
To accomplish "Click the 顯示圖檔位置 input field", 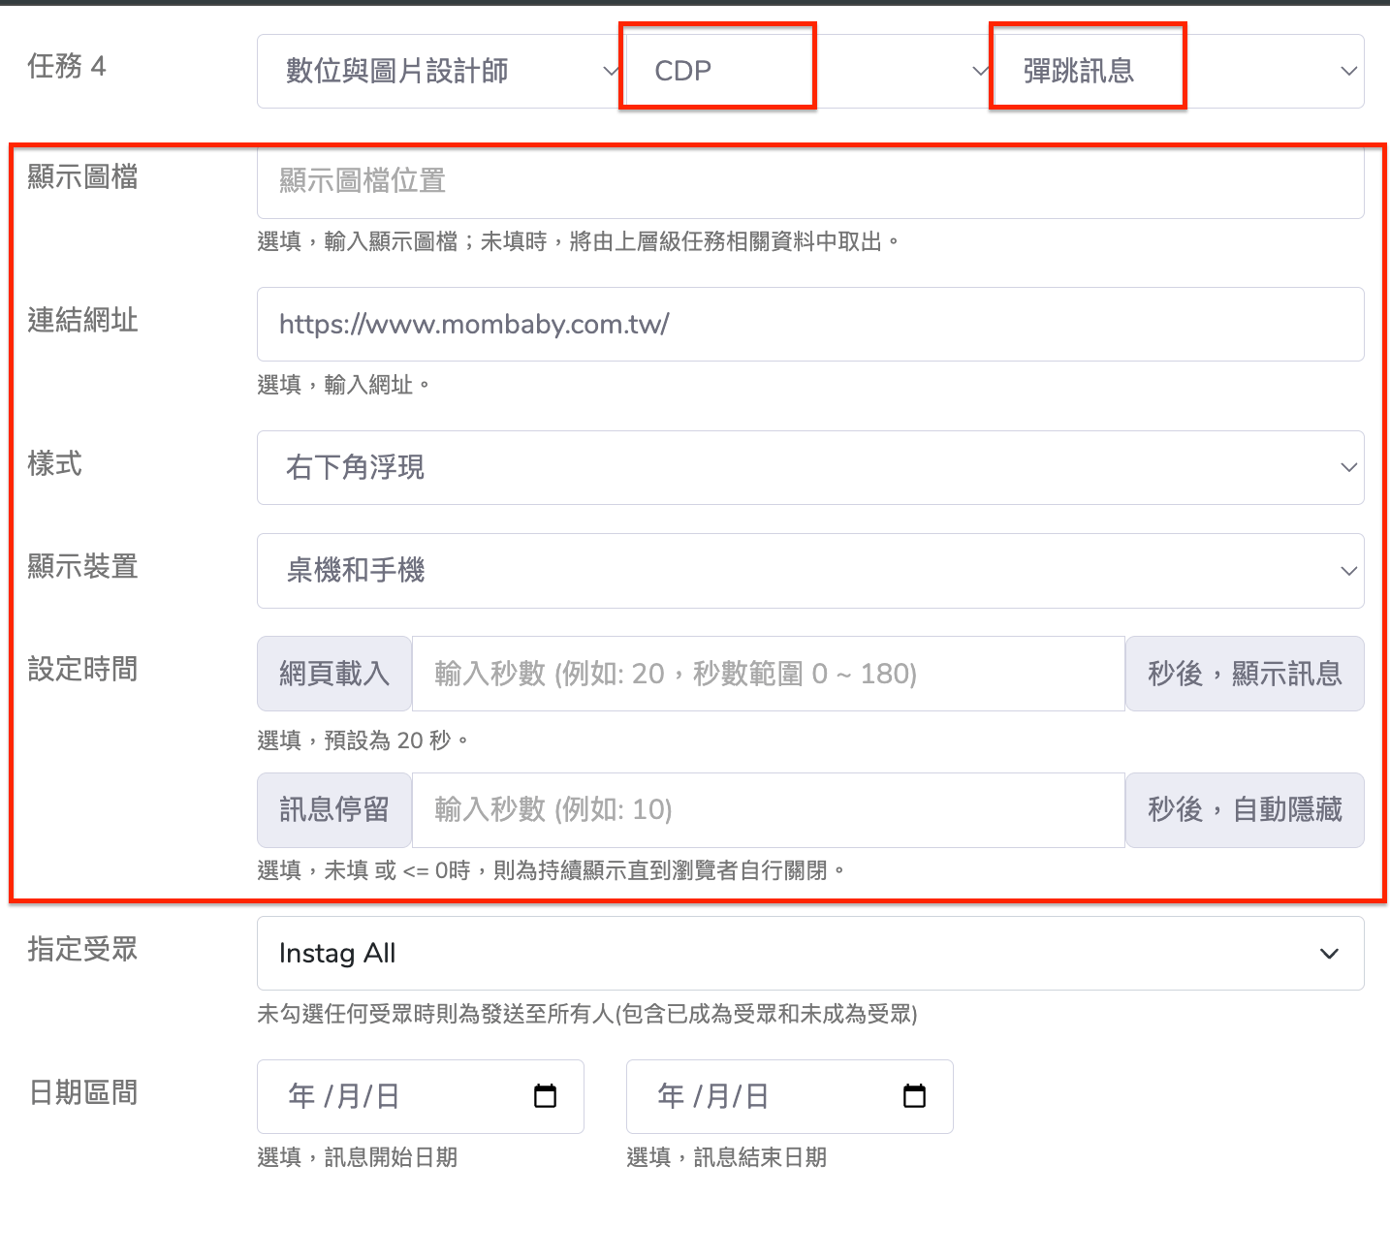I will 809,181.
